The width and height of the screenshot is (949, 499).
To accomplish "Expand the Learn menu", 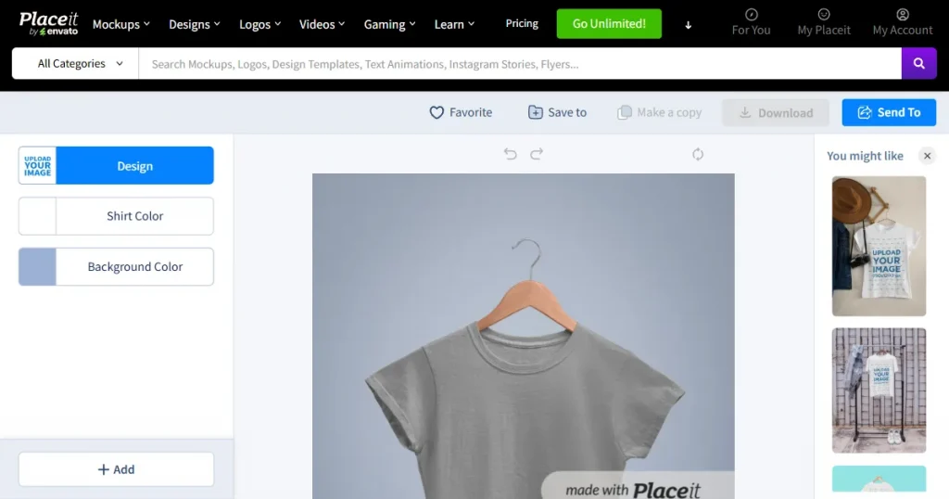I will coord(454,24).
